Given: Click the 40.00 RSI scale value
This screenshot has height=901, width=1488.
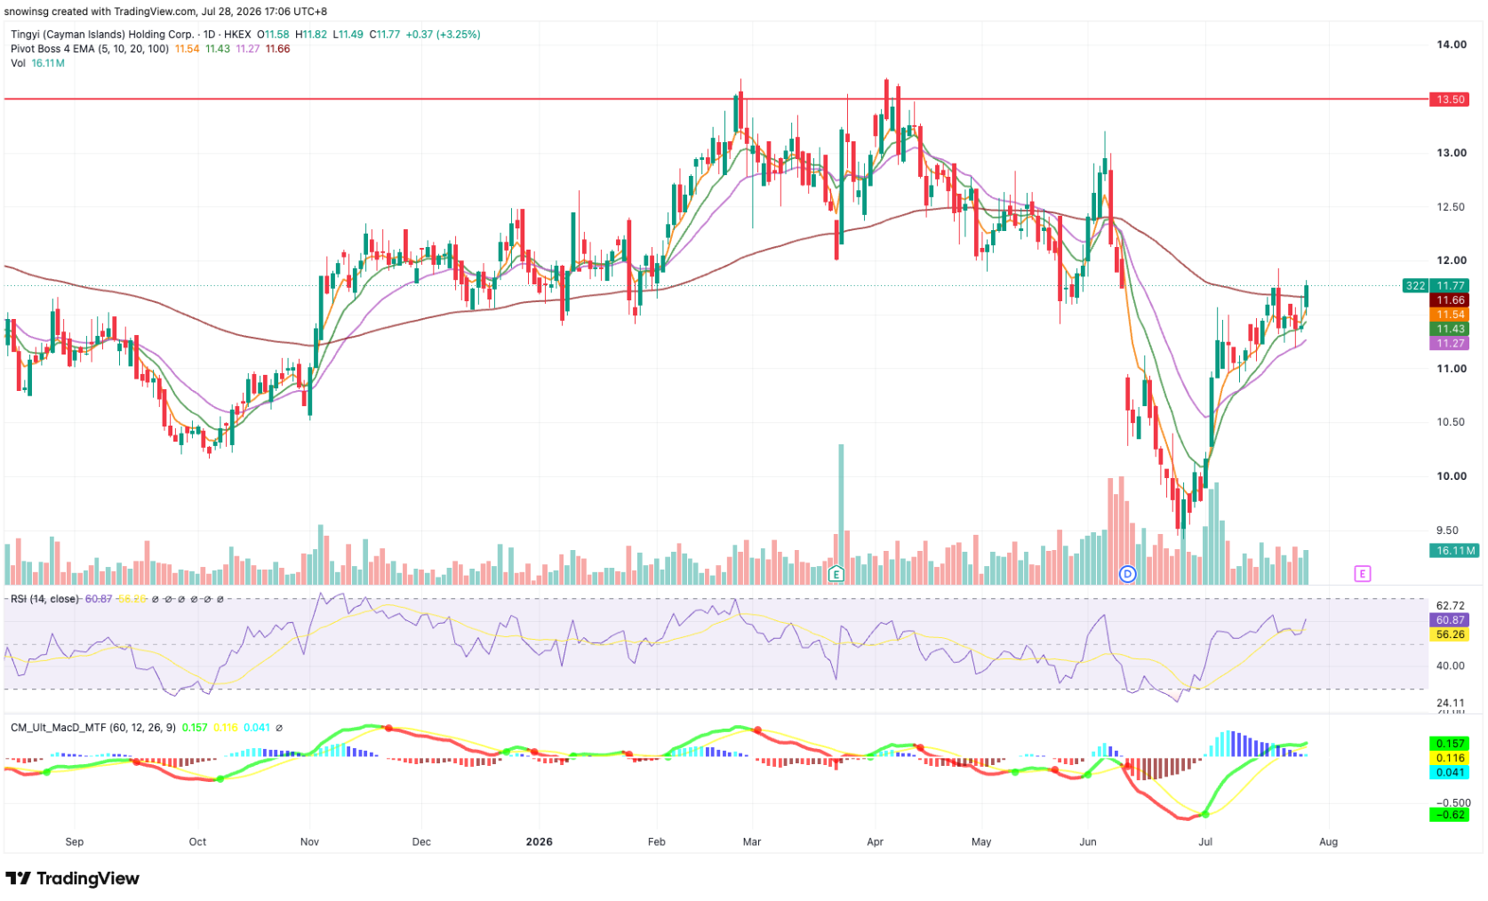Looking at the screenshot, I should click(1450, 666).
